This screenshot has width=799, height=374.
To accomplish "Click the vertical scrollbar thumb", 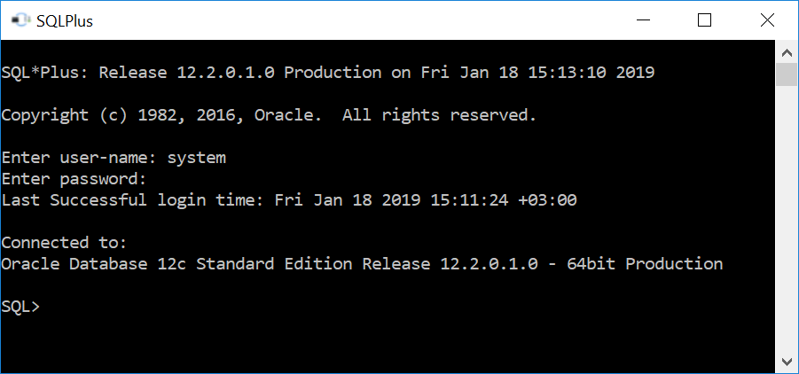I will pyautogui.click(x=786, y=74).
